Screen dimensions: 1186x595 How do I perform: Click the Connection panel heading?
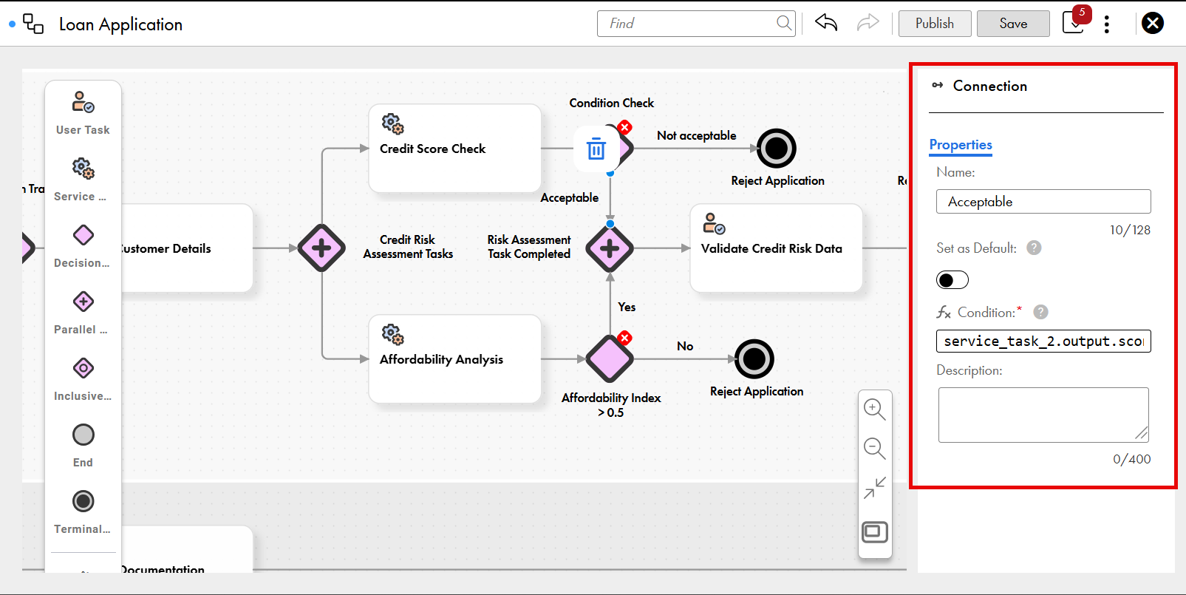(x=989, y=86)
